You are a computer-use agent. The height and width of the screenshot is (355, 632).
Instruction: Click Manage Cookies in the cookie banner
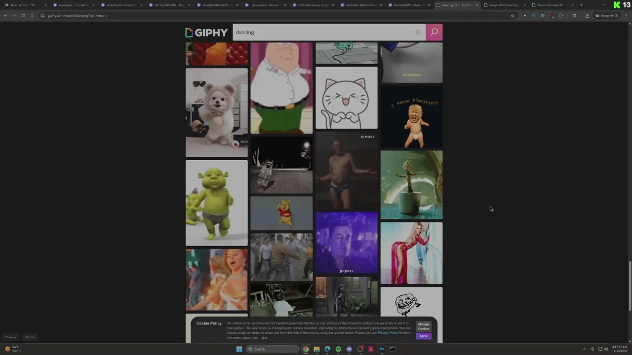coord(424,326)
